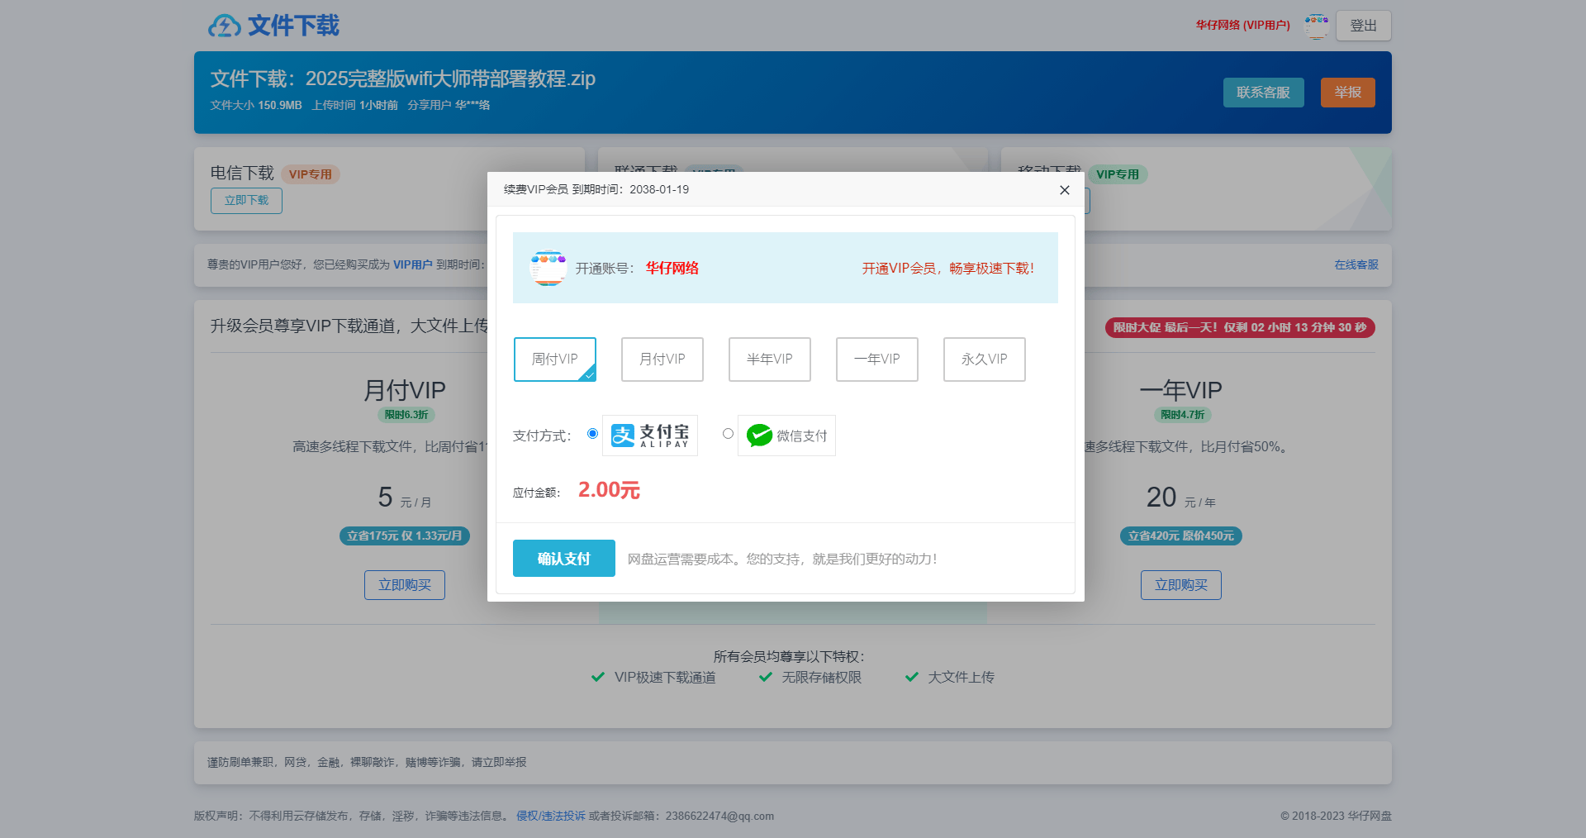Screen dimensions: 1586x838
Task: Click the 2.00元 payable amount
Action: 609,490
